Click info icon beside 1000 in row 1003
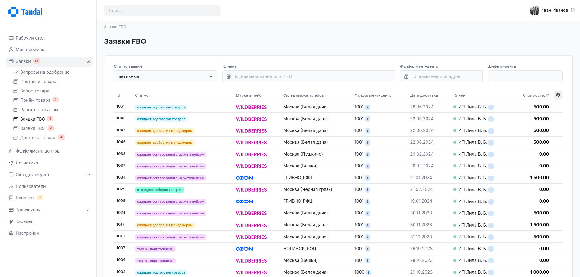The width and height of the screenshot is (580, 277). coord(368,272)
